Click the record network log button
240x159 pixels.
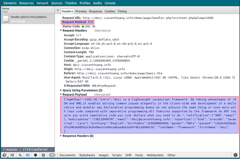(36, 155)
